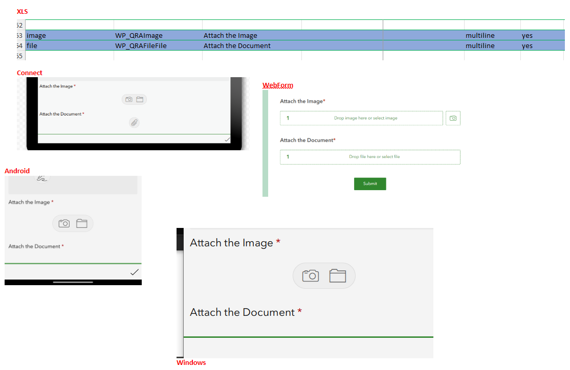Viewport: 570px width, 370px height.
Task: Click the 'Attach the Image' spreadsheet cell
Action: point(252,35)
